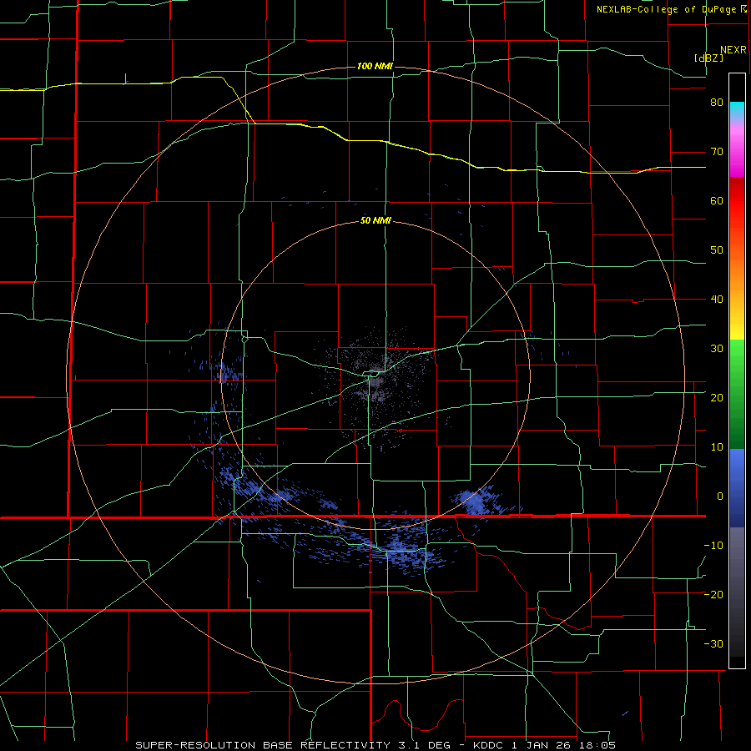The image size is (751, 751).
Task: Click the 0 value on the dBZ scale
Action: tap(720, 496)
